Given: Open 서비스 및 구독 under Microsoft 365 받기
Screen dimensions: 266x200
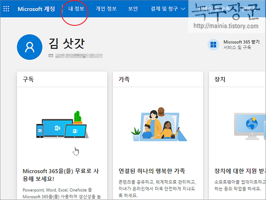Looking at the screenshot, I should pyautogui.click(x=237, y=47).
